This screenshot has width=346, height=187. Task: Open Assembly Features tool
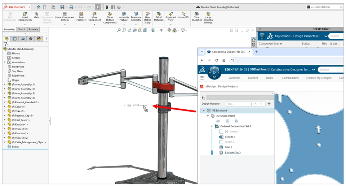tap(124, 17)
